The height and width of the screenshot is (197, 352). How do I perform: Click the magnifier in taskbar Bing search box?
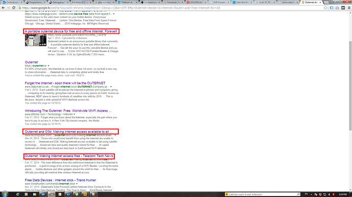coord(298,194)
